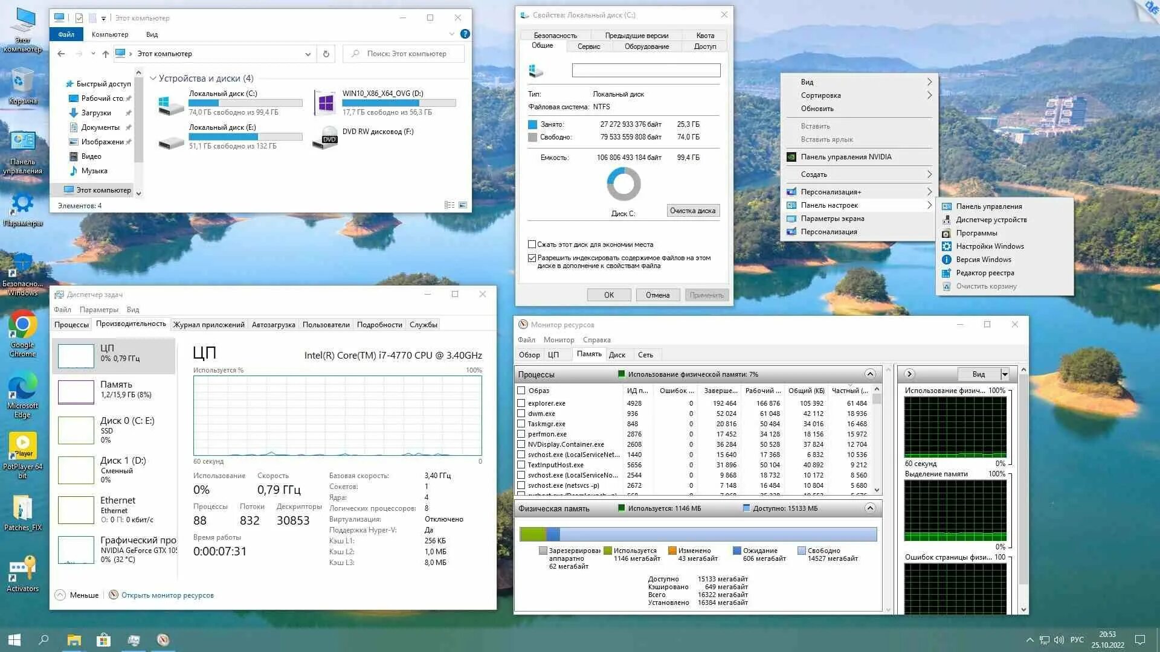Screen dimensions: 1160x652
Task: Uncheck the file indexing checkbox
Action: [x=532, y=258]
